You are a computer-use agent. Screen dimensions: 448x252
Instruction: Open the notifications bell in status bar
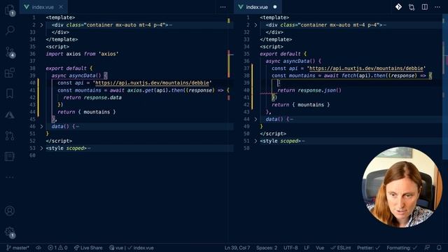439,248
